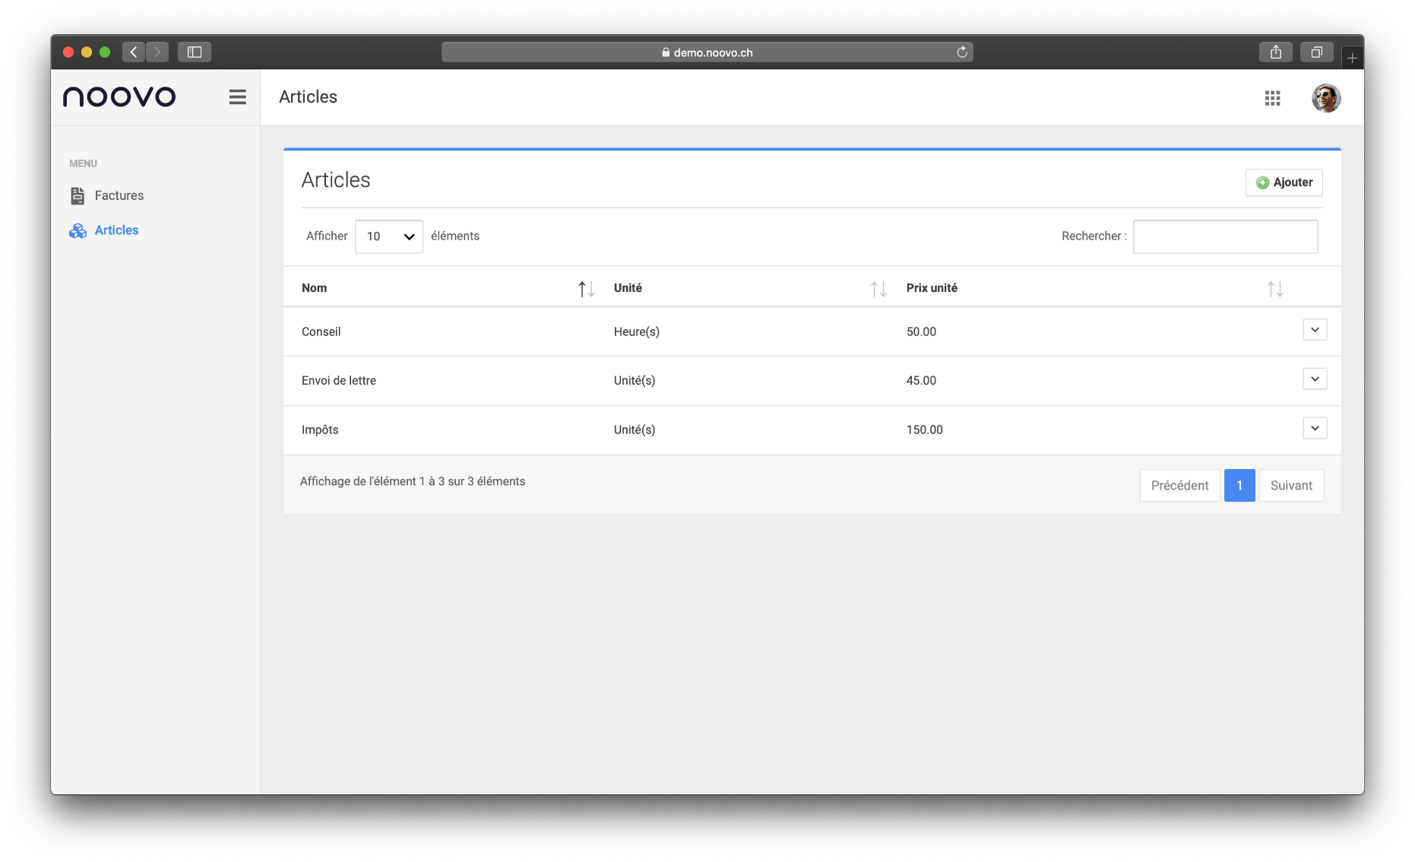1415x862 pixels.
Task: Show all browser tabs overview
Action: click(1316, 52)
